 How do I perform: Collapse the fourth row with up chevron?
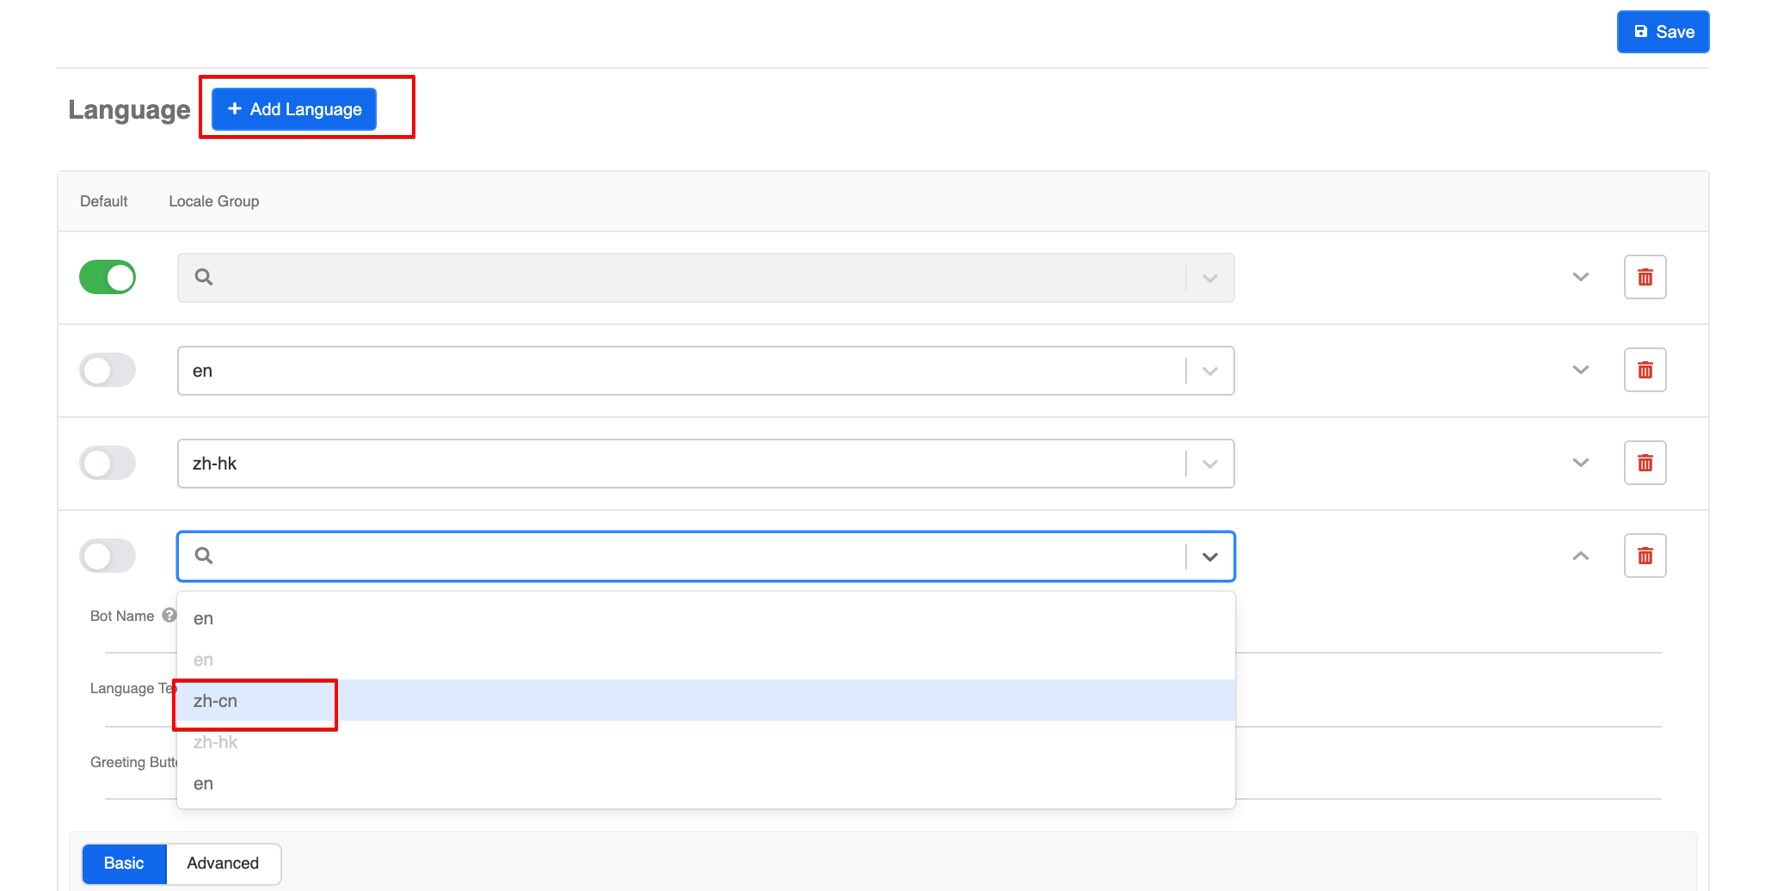[x=1580, y=556]
